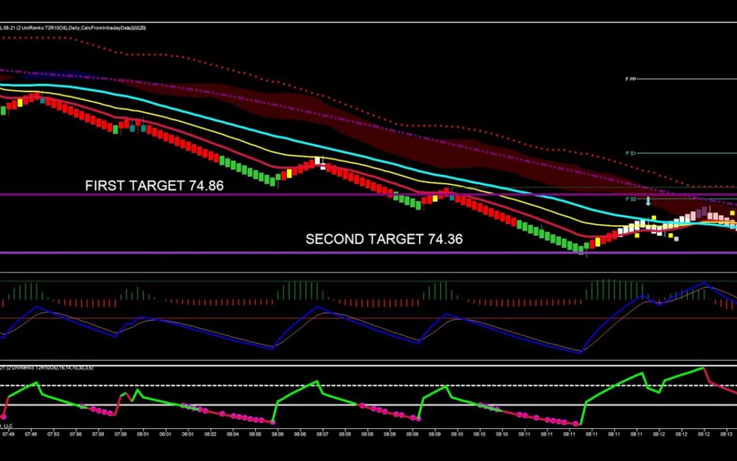Image resolution: width=737 pixels, height=461 pixels.
Task: Click the 07:53 time axis label
Action: (x=53, y=433)
